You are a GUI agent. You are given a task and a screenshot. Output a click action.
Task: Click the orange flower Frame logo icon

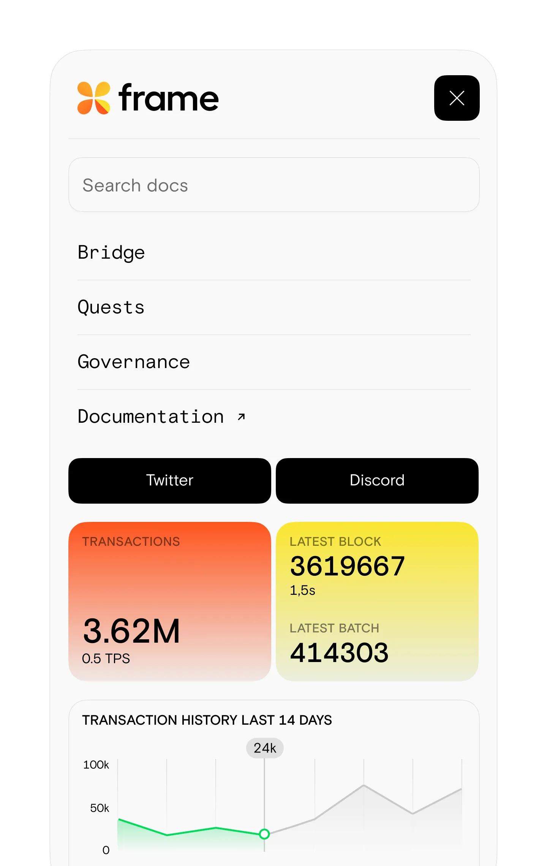pyautogui.click(x=94, y=98)
